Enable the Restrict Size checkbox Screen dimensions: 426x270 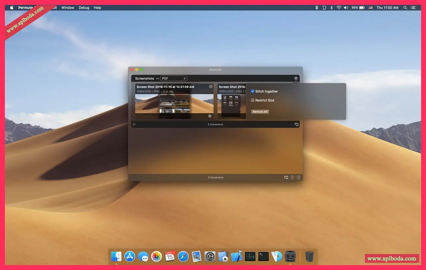253,100
